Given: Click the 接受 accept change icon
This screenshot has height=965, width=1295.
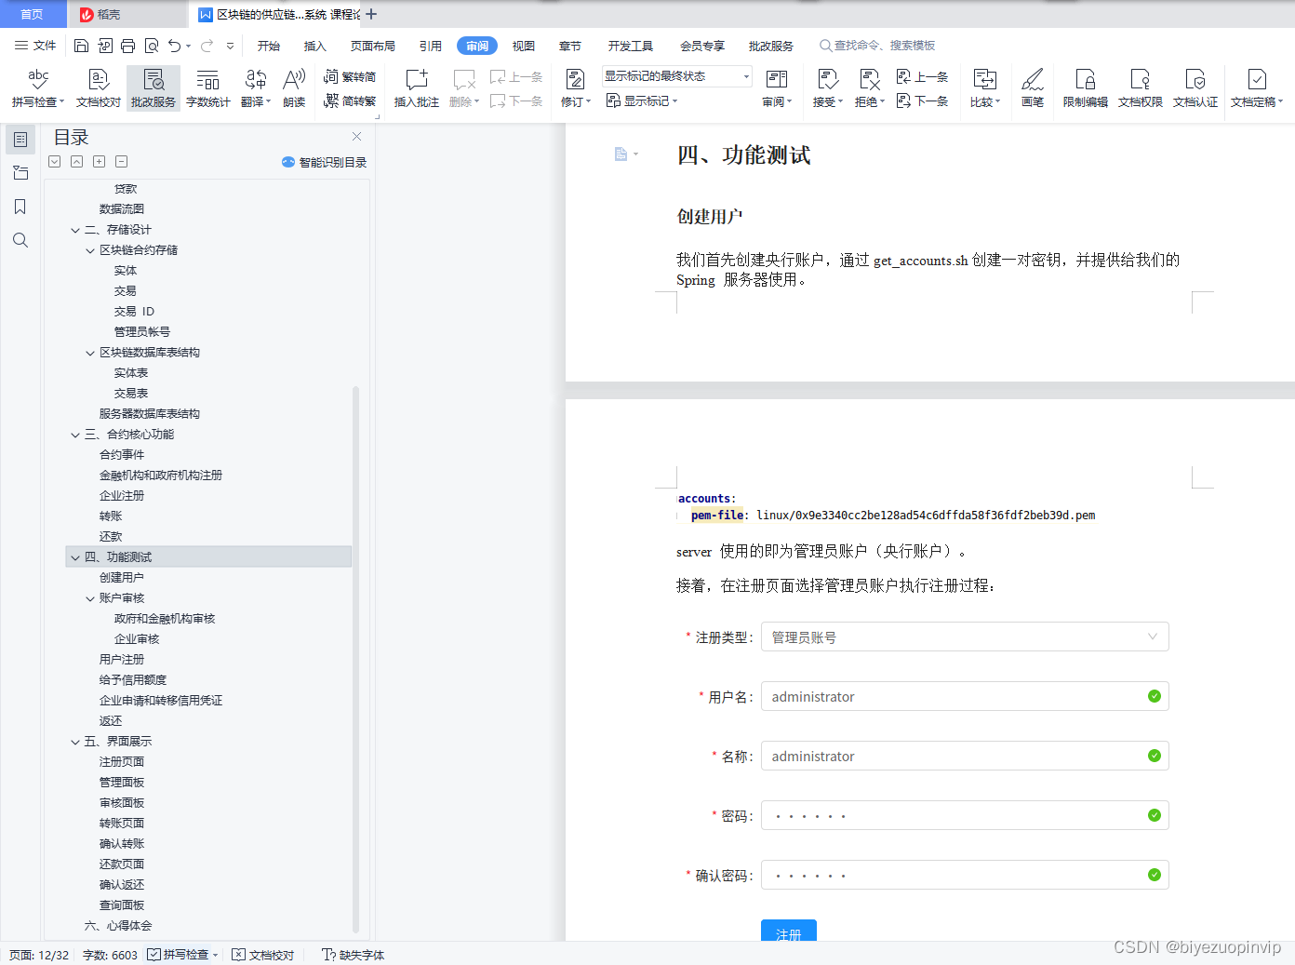Looking at the screenshot, I should pos(827,87).
